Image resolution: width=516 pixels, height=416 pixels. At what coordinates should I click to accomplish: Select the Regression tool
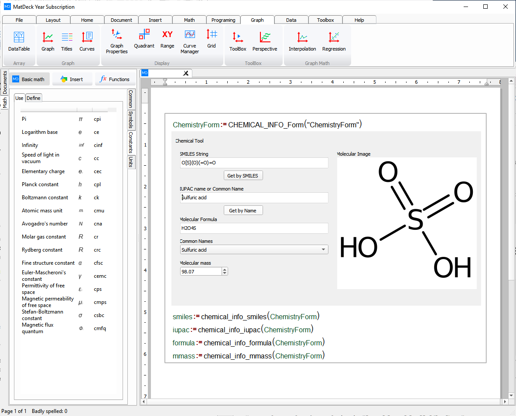pos(334,39)
